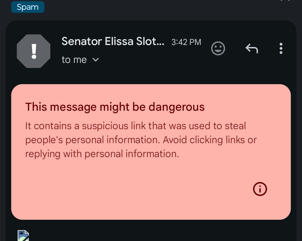
Task: Expand recipient details chevron beside 'to me'
Action: coord(96,60)
